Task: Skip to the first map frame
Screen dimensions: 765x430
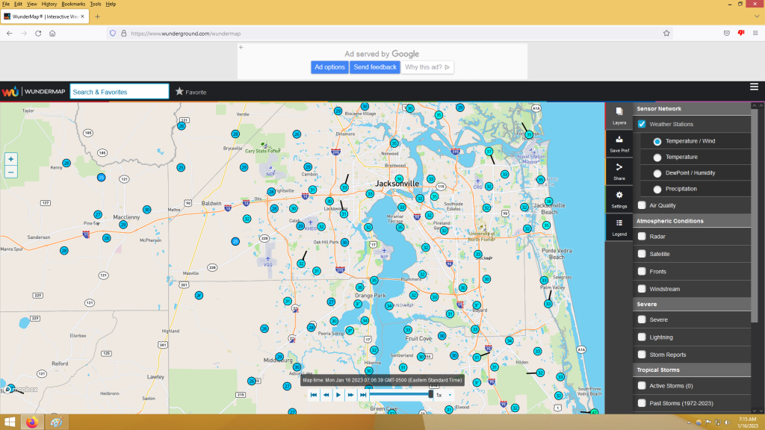Action: point(314,395)
